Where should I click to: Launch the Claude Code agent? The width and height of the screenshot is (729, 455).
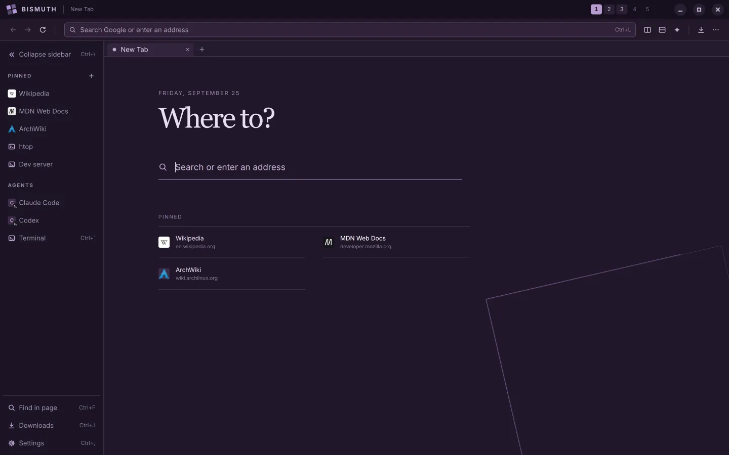(x=52, y=203)
